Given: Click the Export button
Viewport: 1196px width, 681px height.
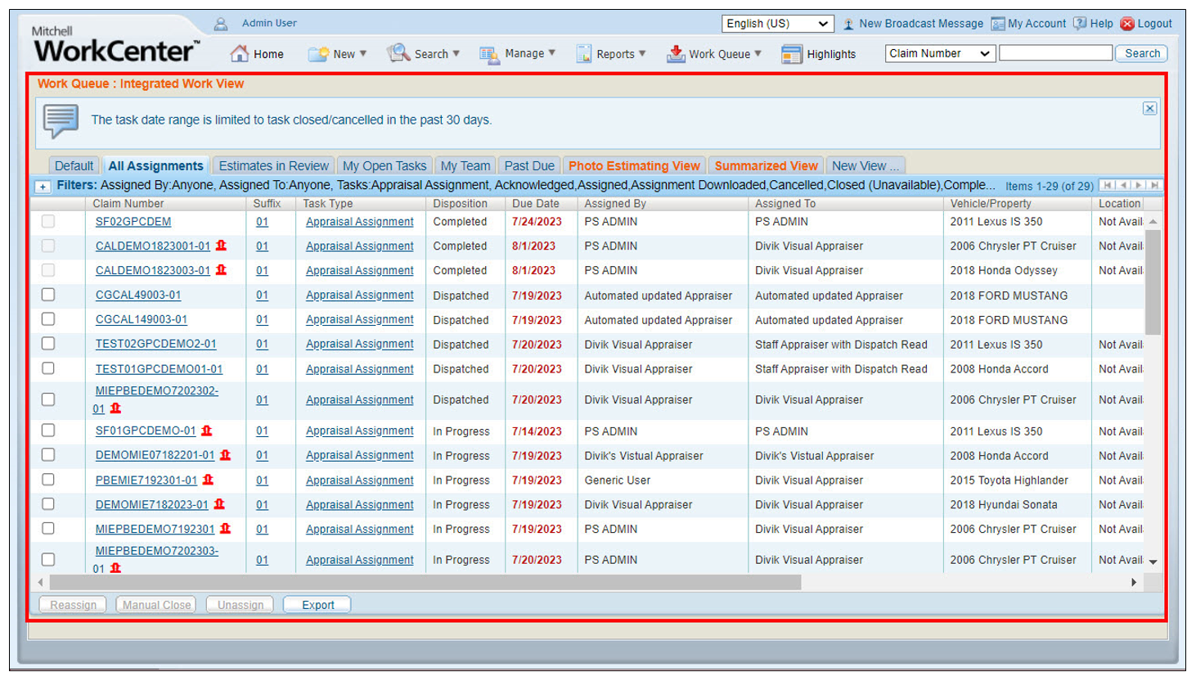Looking at the screenshot, I should coord(317,605).
